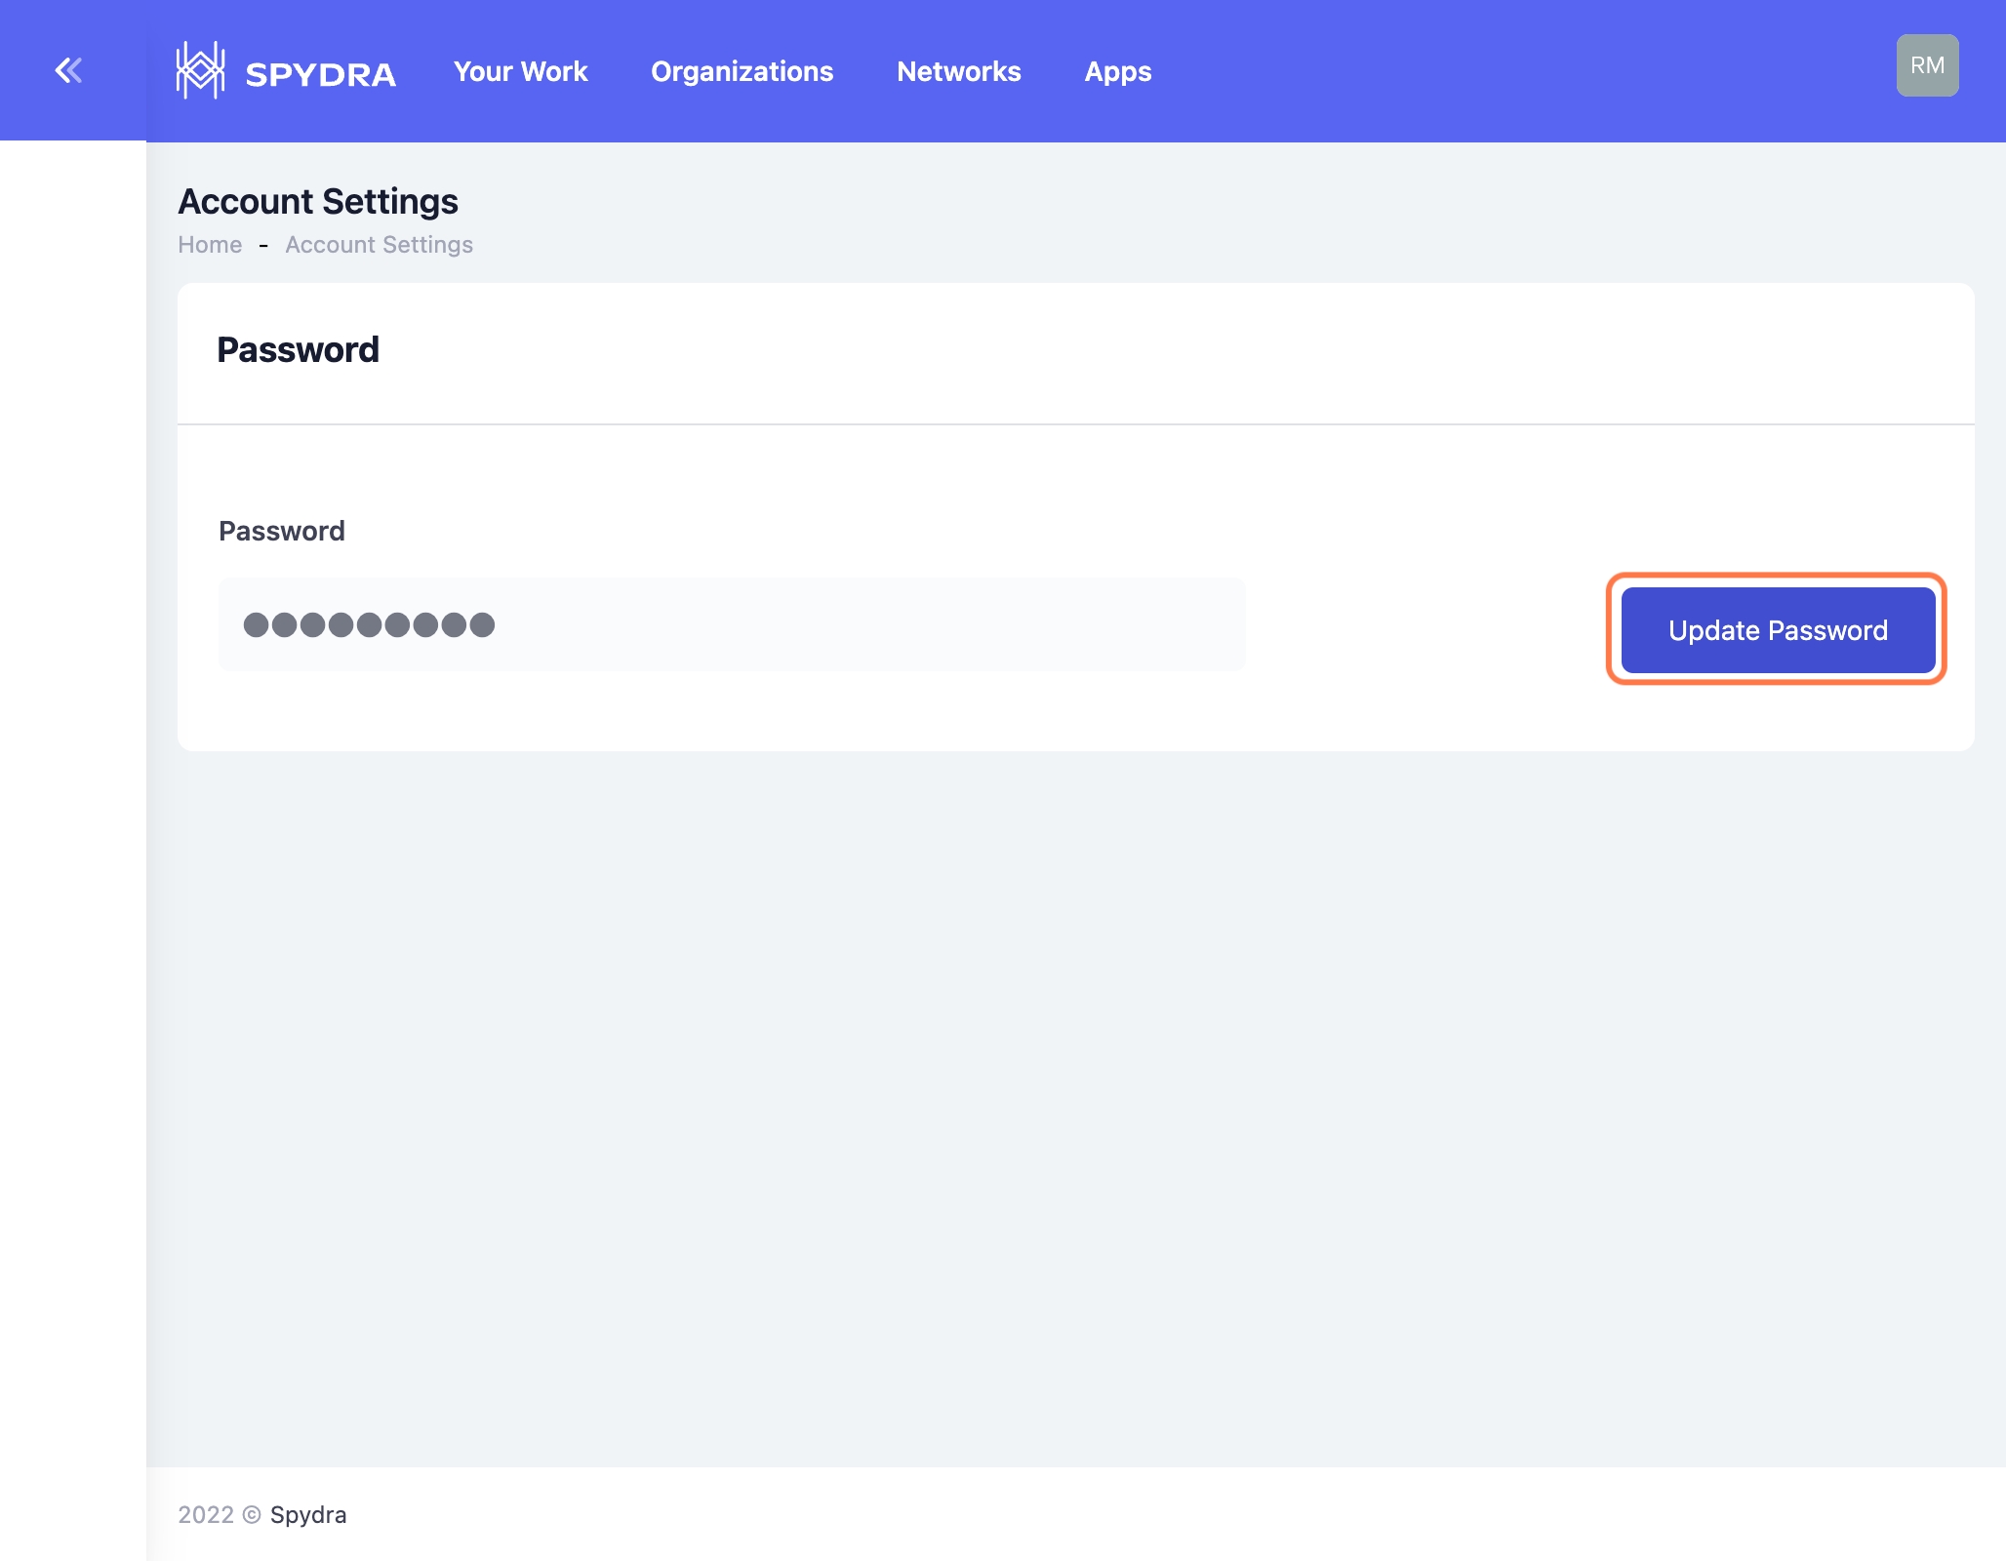Click the breadcrumb dash separator
2006x1561 pixels.
(263, 246)
